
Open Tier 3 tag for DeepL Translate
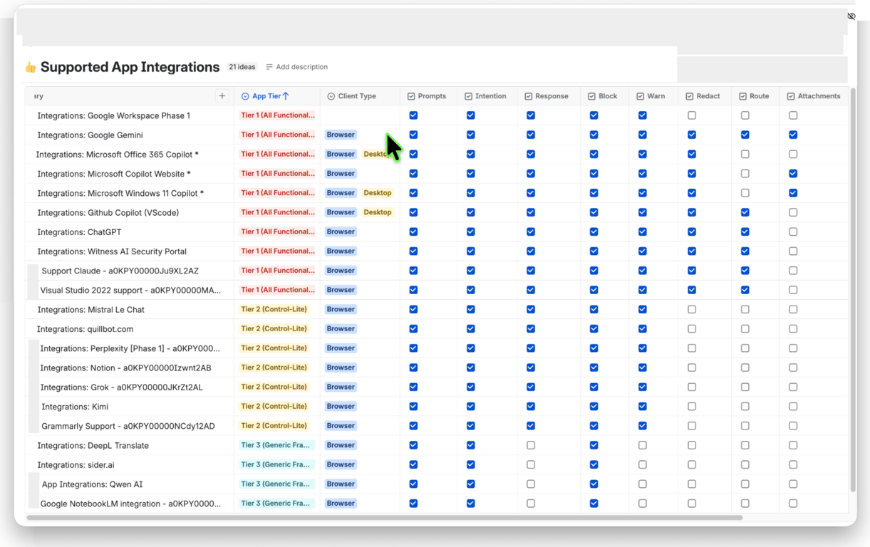click(x=276, y=445)
